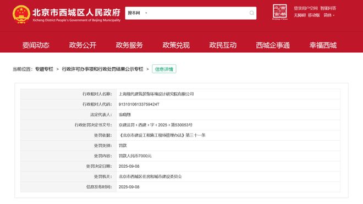Go to 登录用户空间 login link
363x204 pixels.
coord(306,8)
